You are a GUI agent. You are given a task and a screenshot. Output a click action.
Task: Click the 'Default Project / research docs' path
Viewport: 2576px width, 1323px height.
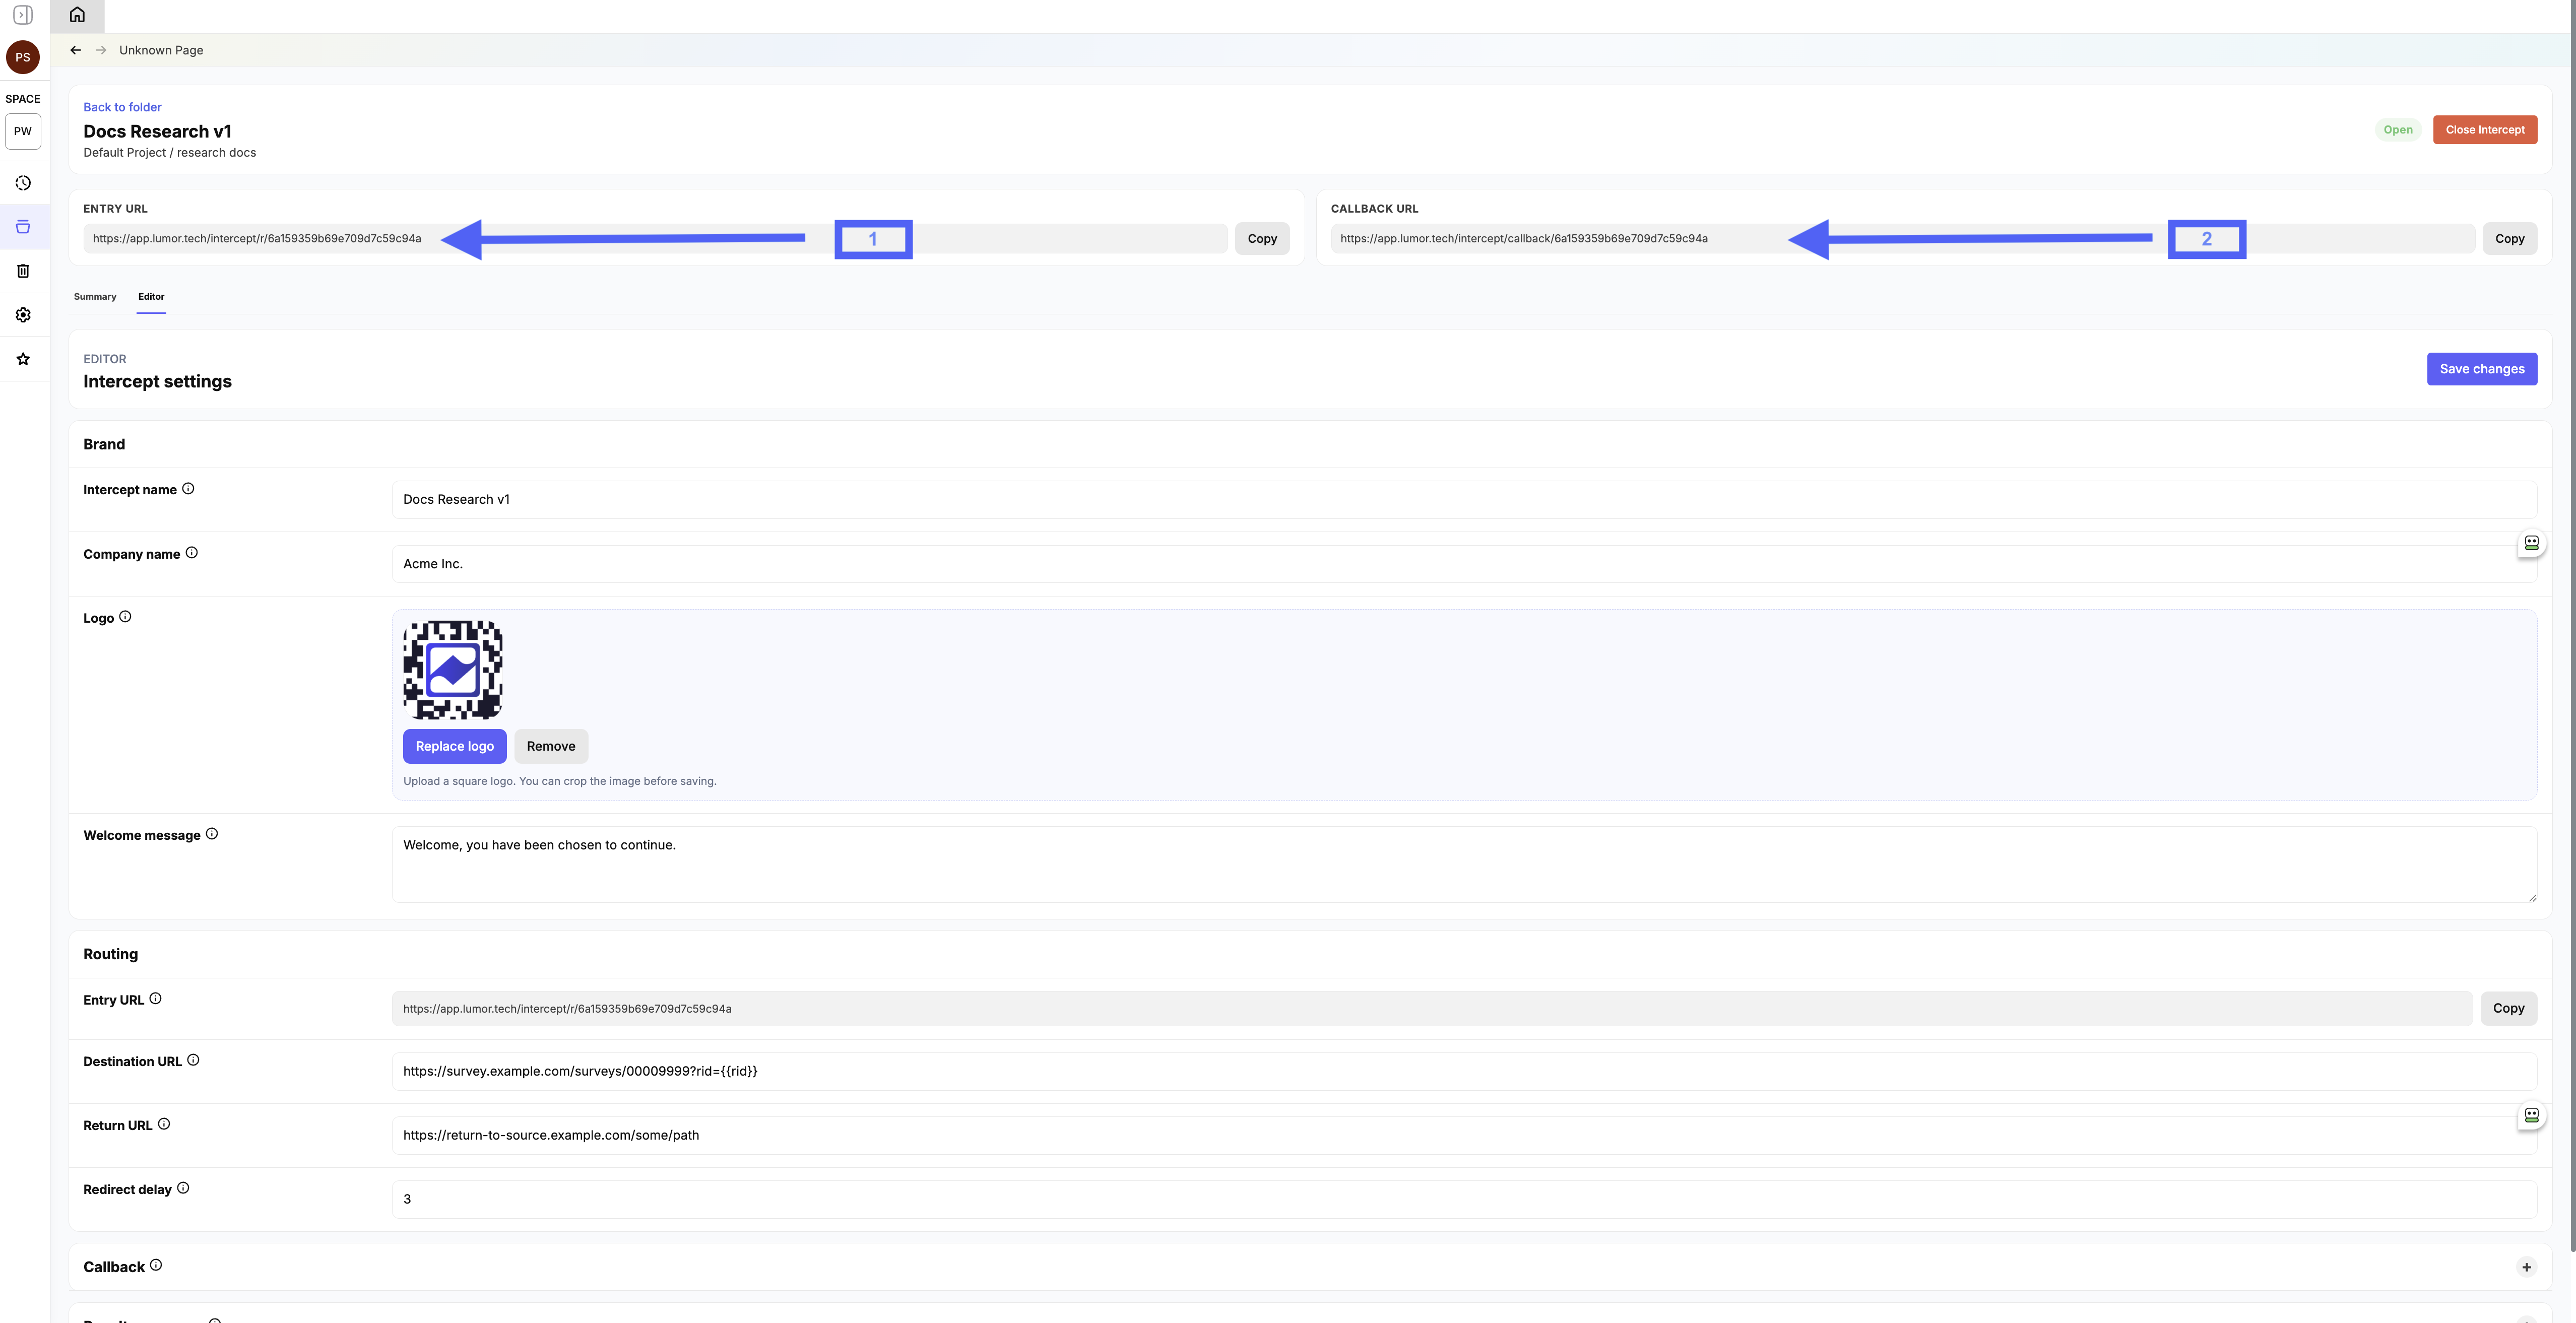click(169, 153)
